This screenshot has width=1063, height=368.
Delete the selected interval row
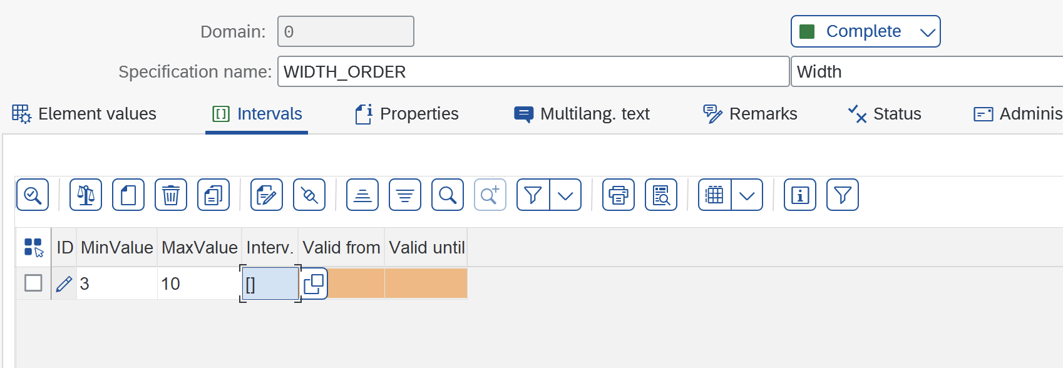click(170, 195)
